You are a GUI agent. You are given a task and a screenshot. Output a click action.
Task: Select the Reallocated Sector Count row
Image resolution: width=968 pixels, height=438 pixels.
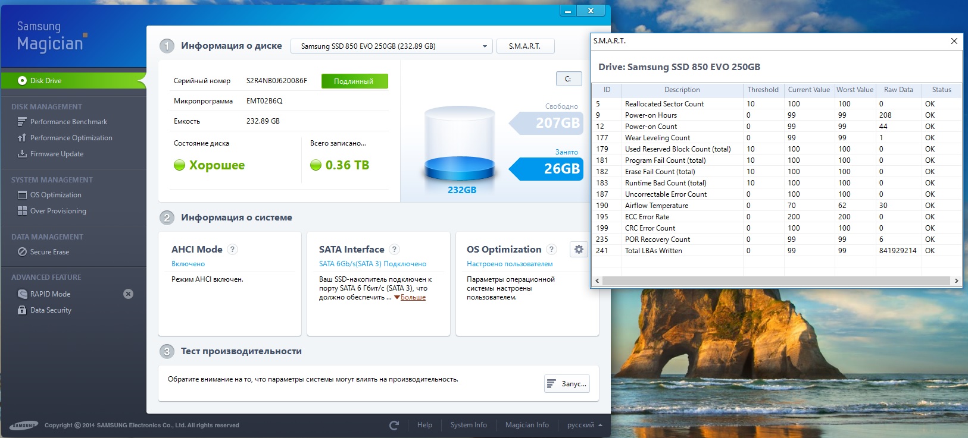pyautogui.click(x=777, y=104)
